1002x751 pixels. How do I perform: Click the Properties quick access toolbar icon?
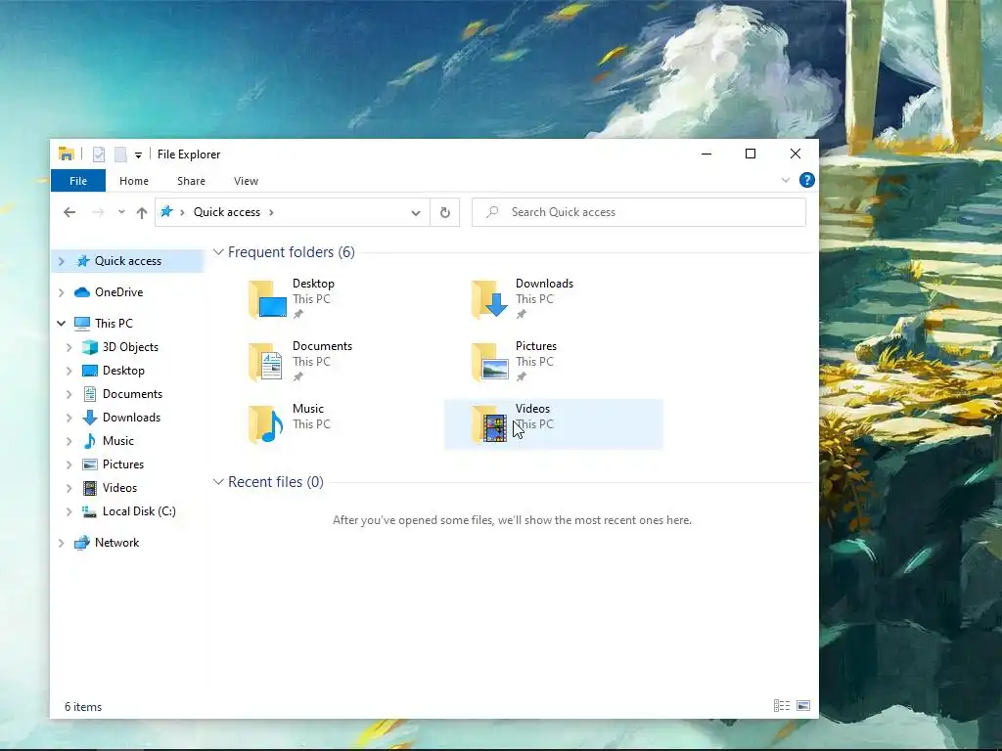point(99,155)
